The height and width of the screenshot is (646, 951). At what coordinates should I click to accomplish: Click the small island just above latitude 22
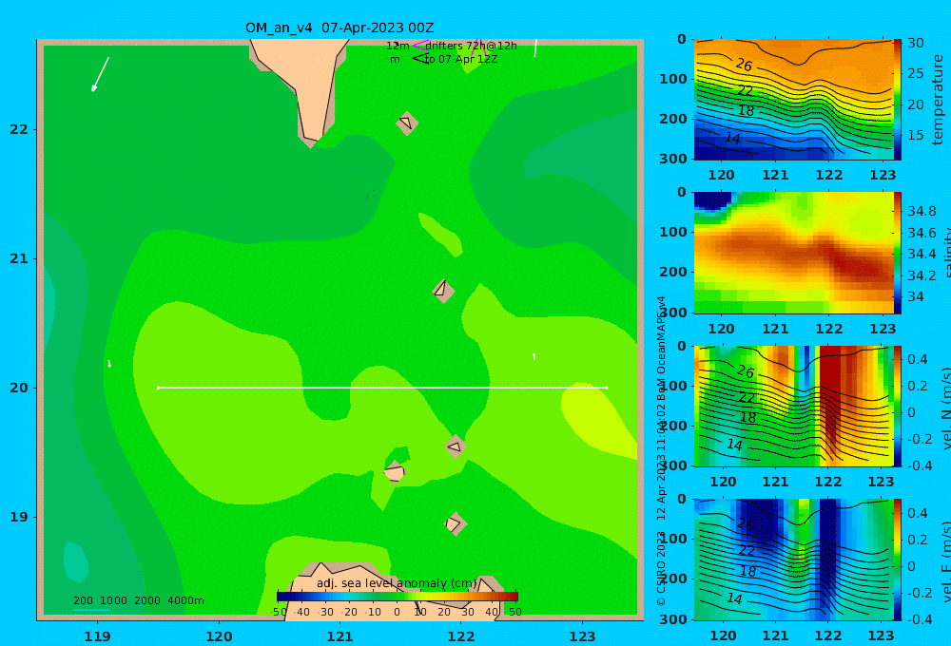point(406,123)
